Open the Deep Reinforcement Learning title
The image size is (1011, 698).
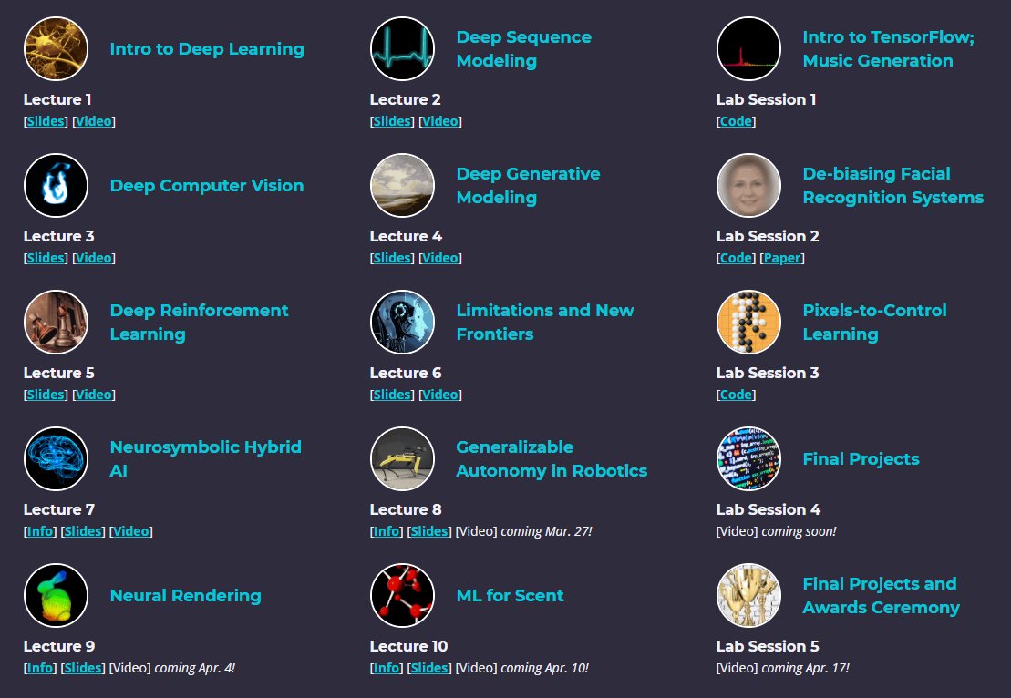pos(200,323)
